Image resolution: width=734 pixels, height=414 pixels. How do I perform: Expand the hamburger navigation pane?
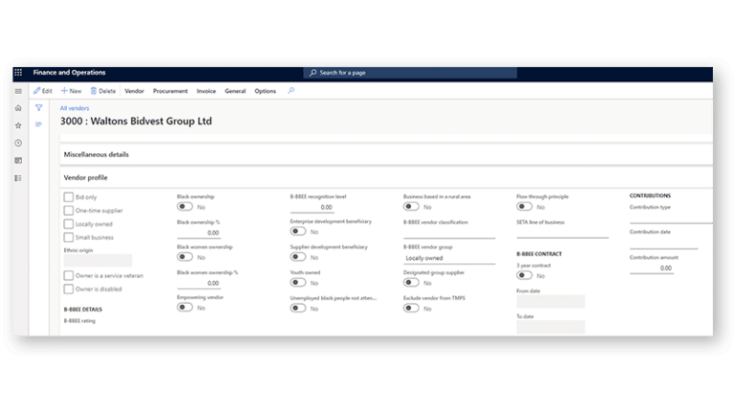click(x=18, y=91)
